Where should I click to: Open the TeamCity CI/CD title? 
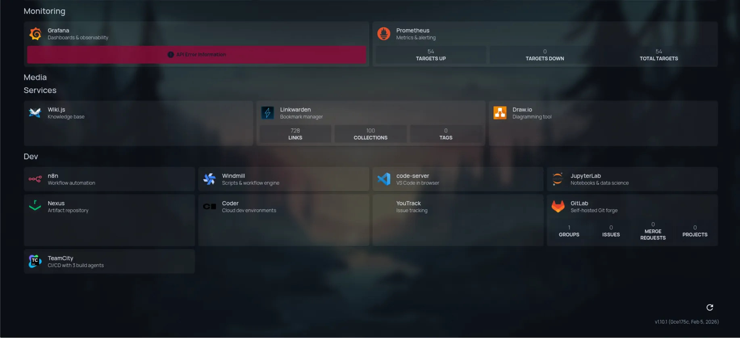coord(61,258)
